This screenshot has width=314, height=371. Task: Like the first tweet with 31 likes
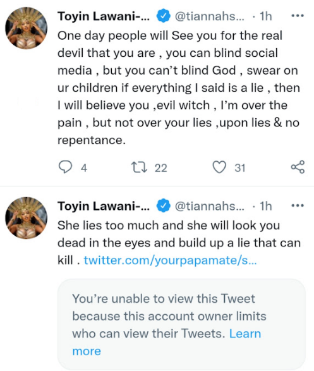point(219,167)
